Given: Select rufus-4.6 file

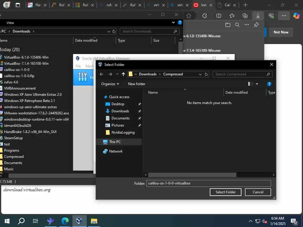Looking at the screenshot, I should [11, 82].
